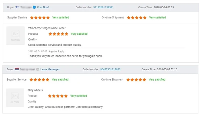Click the Finland flag beside Buyer
The height and width of the screenshot is (115, 200).
pos(17,7)
